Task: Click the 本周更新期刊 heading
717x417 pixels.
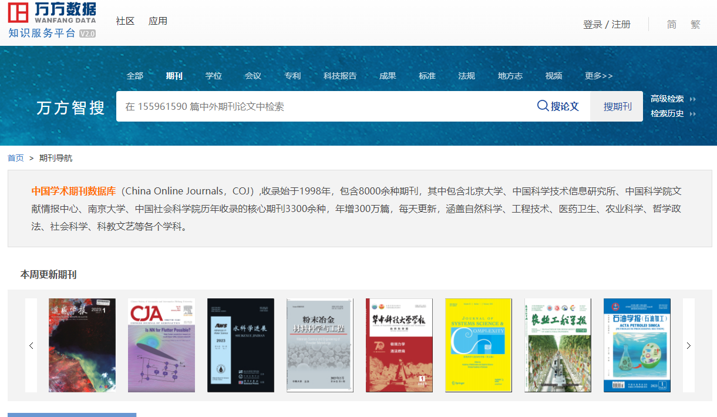Action: pyautogui.click(x=48, y=274)
